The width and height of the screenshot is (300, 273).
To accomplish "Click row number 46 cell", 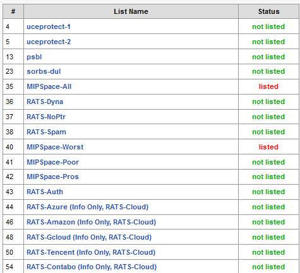I will pyautogui.click(x=13, y=222).
